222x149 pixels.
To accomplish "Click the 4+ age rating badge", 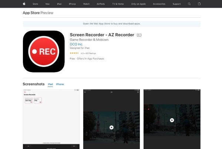I will coord(139,35).
